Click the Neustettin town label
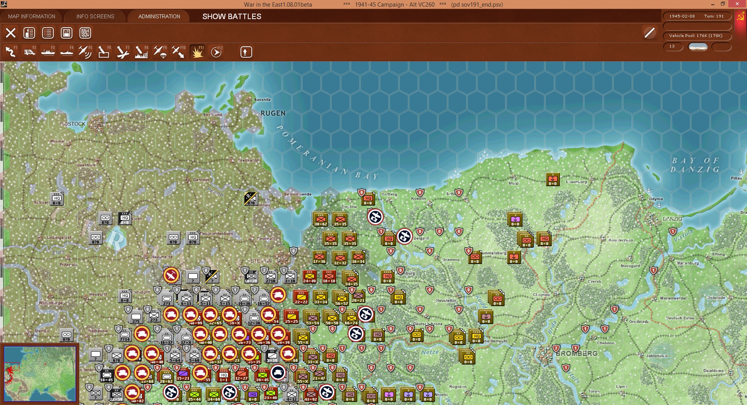 446,301
